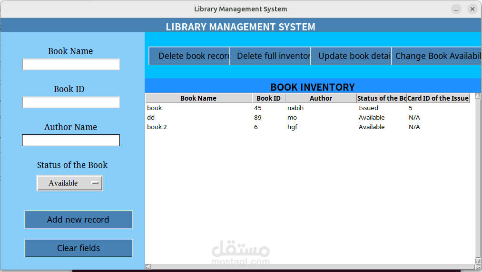Click Book ID cell "6"
Image resolution: width=482 pixels, height=272 pixels.
256,127
